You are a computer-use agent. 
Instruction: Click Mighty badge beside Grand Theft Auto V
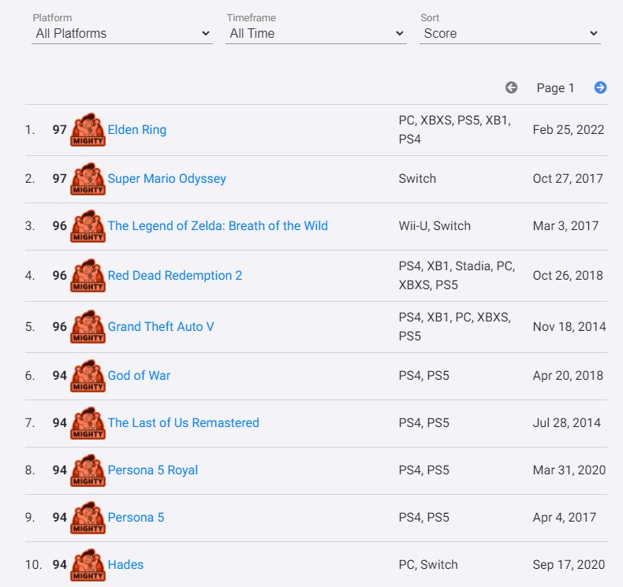88,327
